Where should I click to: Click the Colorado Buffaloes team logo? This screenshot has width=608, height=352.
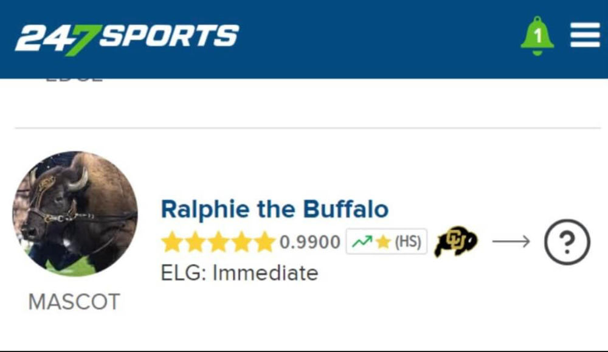tap(455, 242)
